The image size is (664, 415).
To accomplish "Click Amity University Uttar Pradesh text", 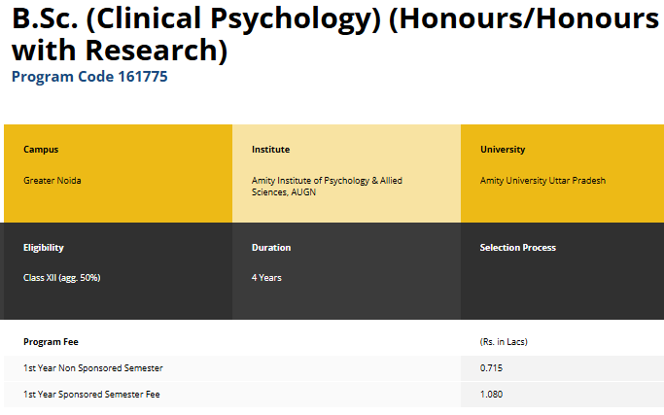I will pyautogui.click(x=542, y=181).
